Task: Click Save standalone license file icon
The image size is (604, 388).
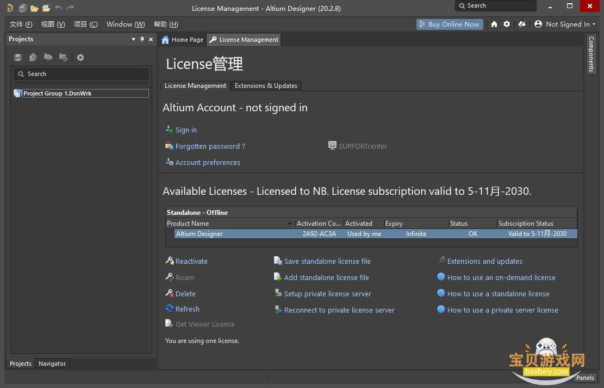Action: tap(278, 260)
